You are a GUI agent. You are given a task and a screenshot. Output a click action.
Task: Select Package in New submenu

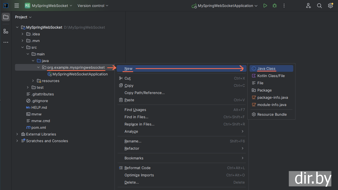click(271, 90)
